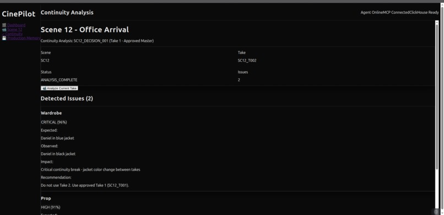444x215 pixels.
Task: Click the checkmark icon beside Continuity
Action: (x=3, y=34)
